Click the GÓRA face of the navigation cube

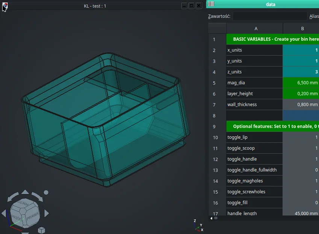pos(23,203)
